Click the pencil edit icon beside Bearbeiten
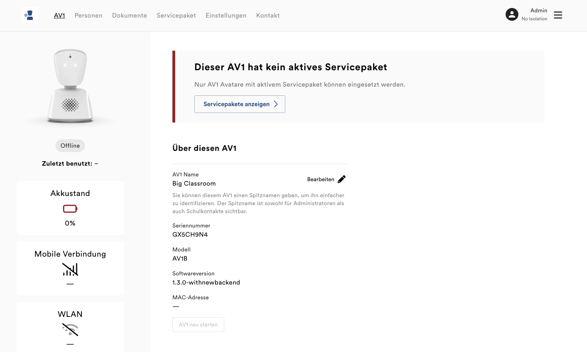The height and width of the screenshot is (352, 587). [342, 179]
